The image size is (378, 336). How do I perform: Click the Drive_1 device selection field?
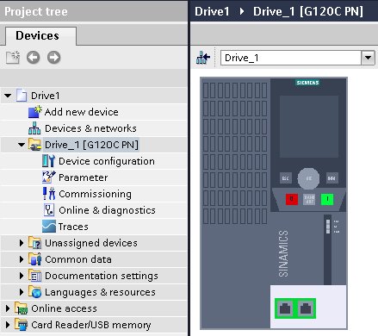[291, 58]
